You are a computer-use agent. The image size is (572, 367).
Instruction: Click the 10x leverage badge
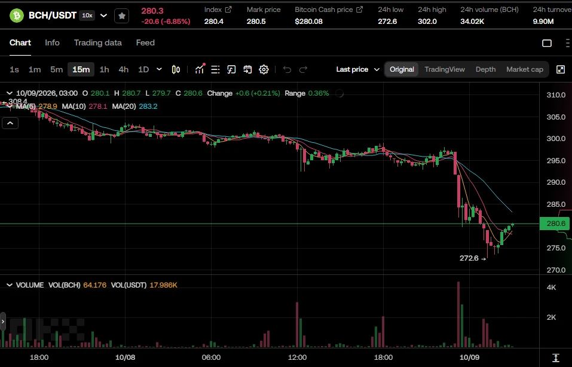click(87, 16)
